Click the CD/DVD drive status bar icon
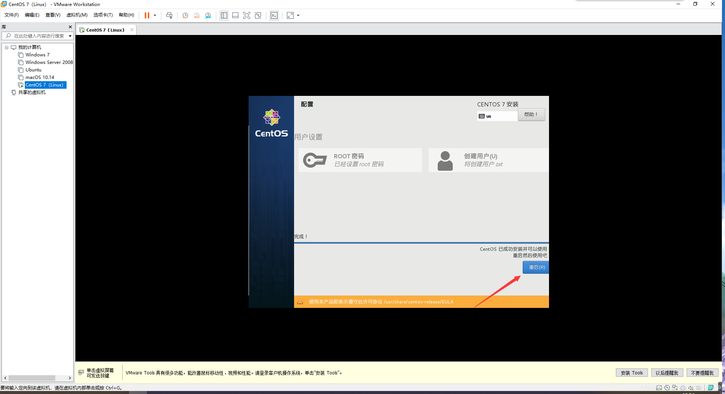This screenshot has width=725, height=394. (667, 388)
